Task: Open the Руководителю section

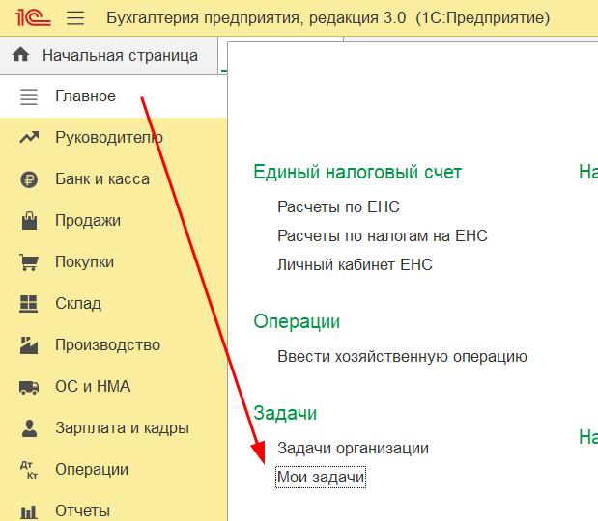Action: point(109,137)
